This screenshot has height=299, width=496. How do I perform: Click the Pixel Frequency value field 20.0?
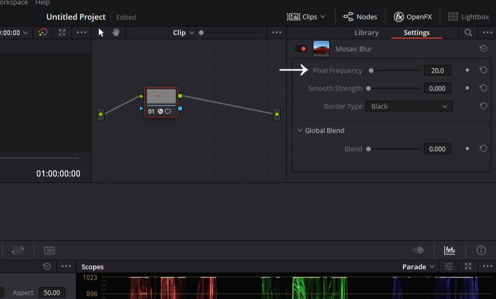click(438, 71)
